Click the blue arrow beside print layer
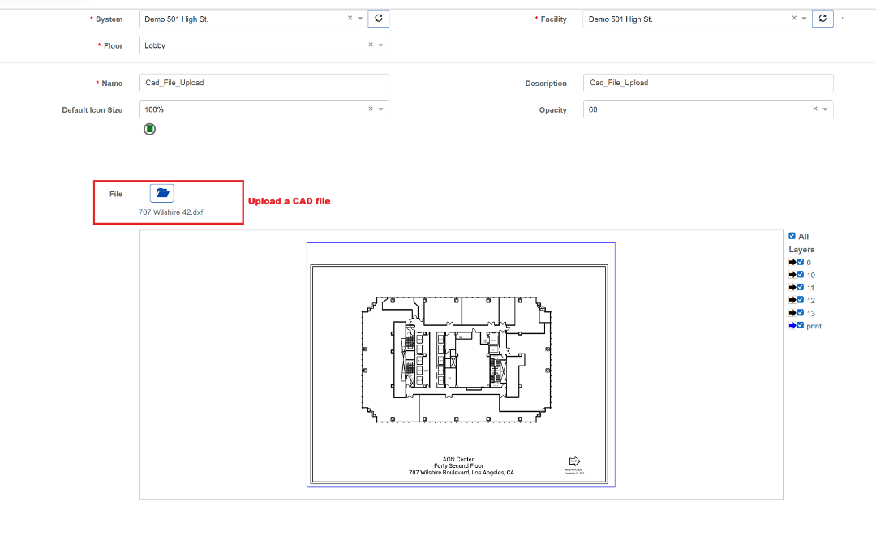This screenshot has width=876, height=540. tap(792, 326)
